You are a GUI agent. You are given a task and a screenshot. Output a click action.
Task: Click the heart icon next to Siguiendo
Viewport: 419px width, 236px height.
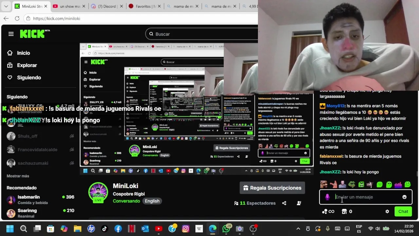click(10, 77)
